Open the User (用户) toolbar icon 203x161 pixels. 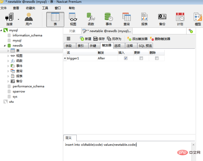[x=29, y=19]
